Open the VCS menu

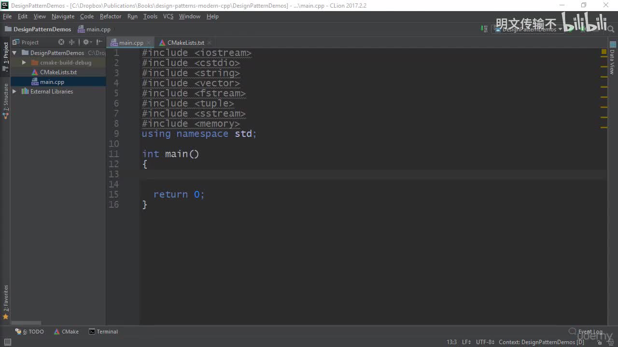coord(168,16)
